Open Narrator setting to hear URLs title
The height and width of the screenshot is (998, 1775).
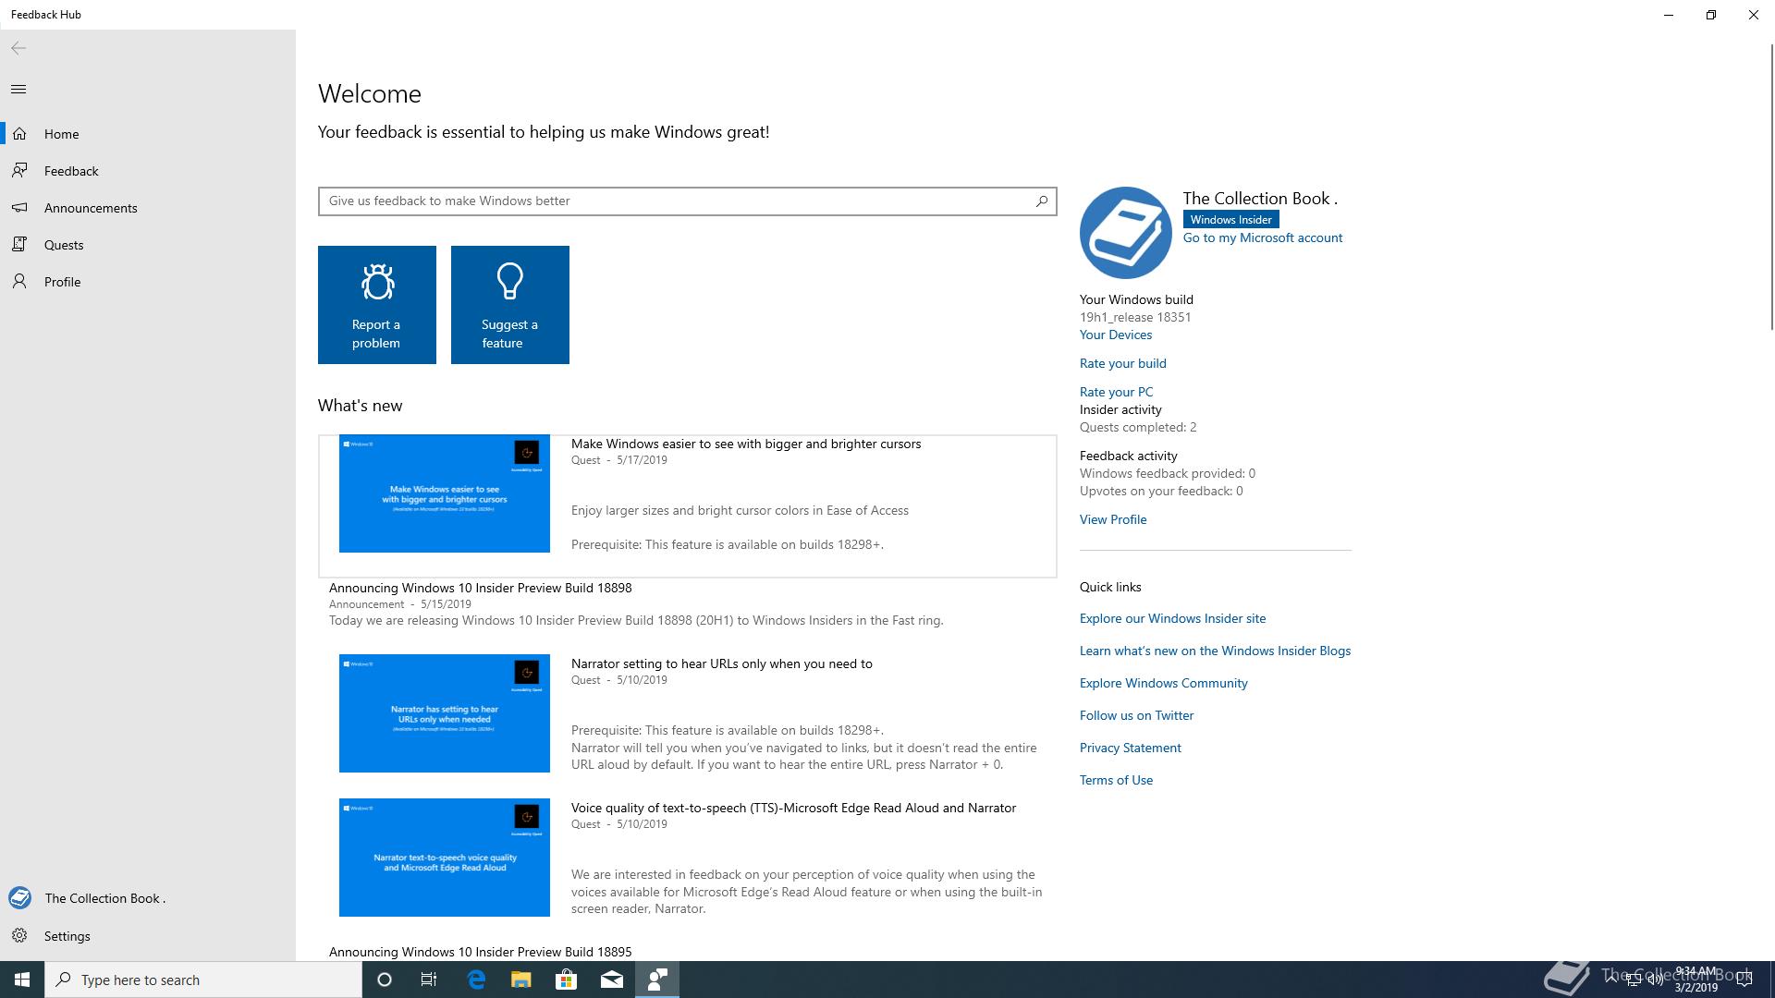click(722, 663)
